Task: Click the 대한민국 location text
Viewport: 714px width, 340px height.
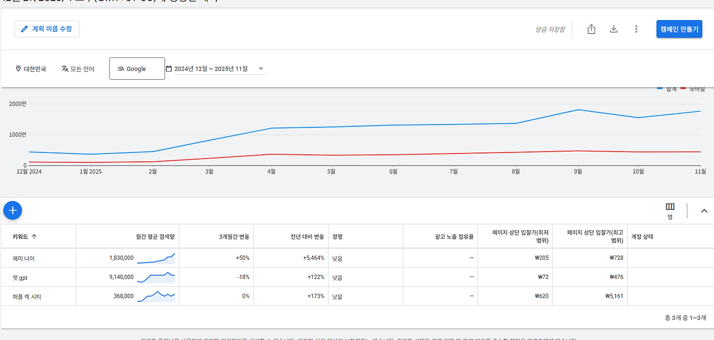Action: click(x=35, y=69)
